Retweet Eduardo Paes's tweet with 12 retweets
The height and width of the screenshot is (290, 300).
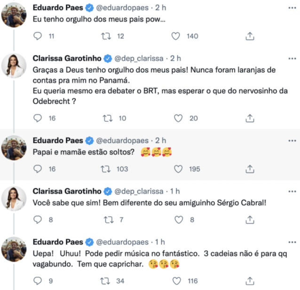107,36
